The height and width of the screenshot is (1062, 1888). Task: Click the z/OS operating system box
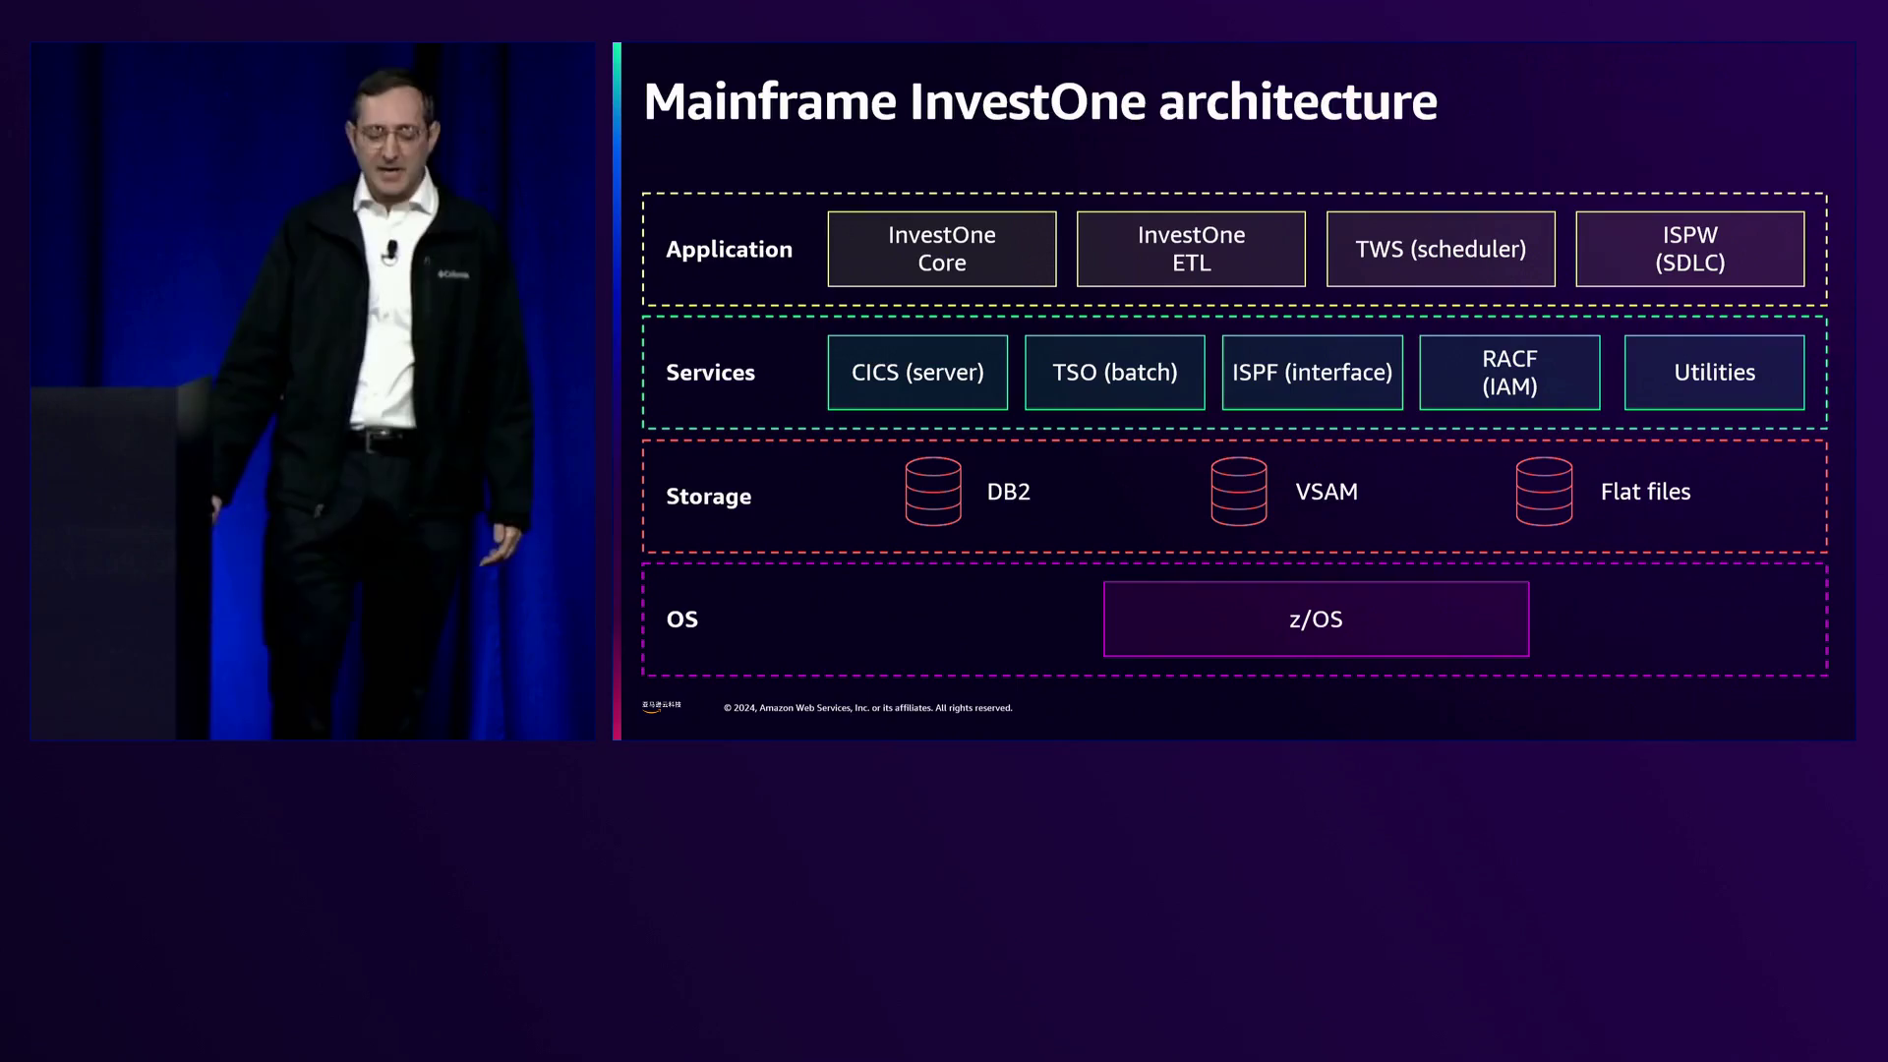1316,619
